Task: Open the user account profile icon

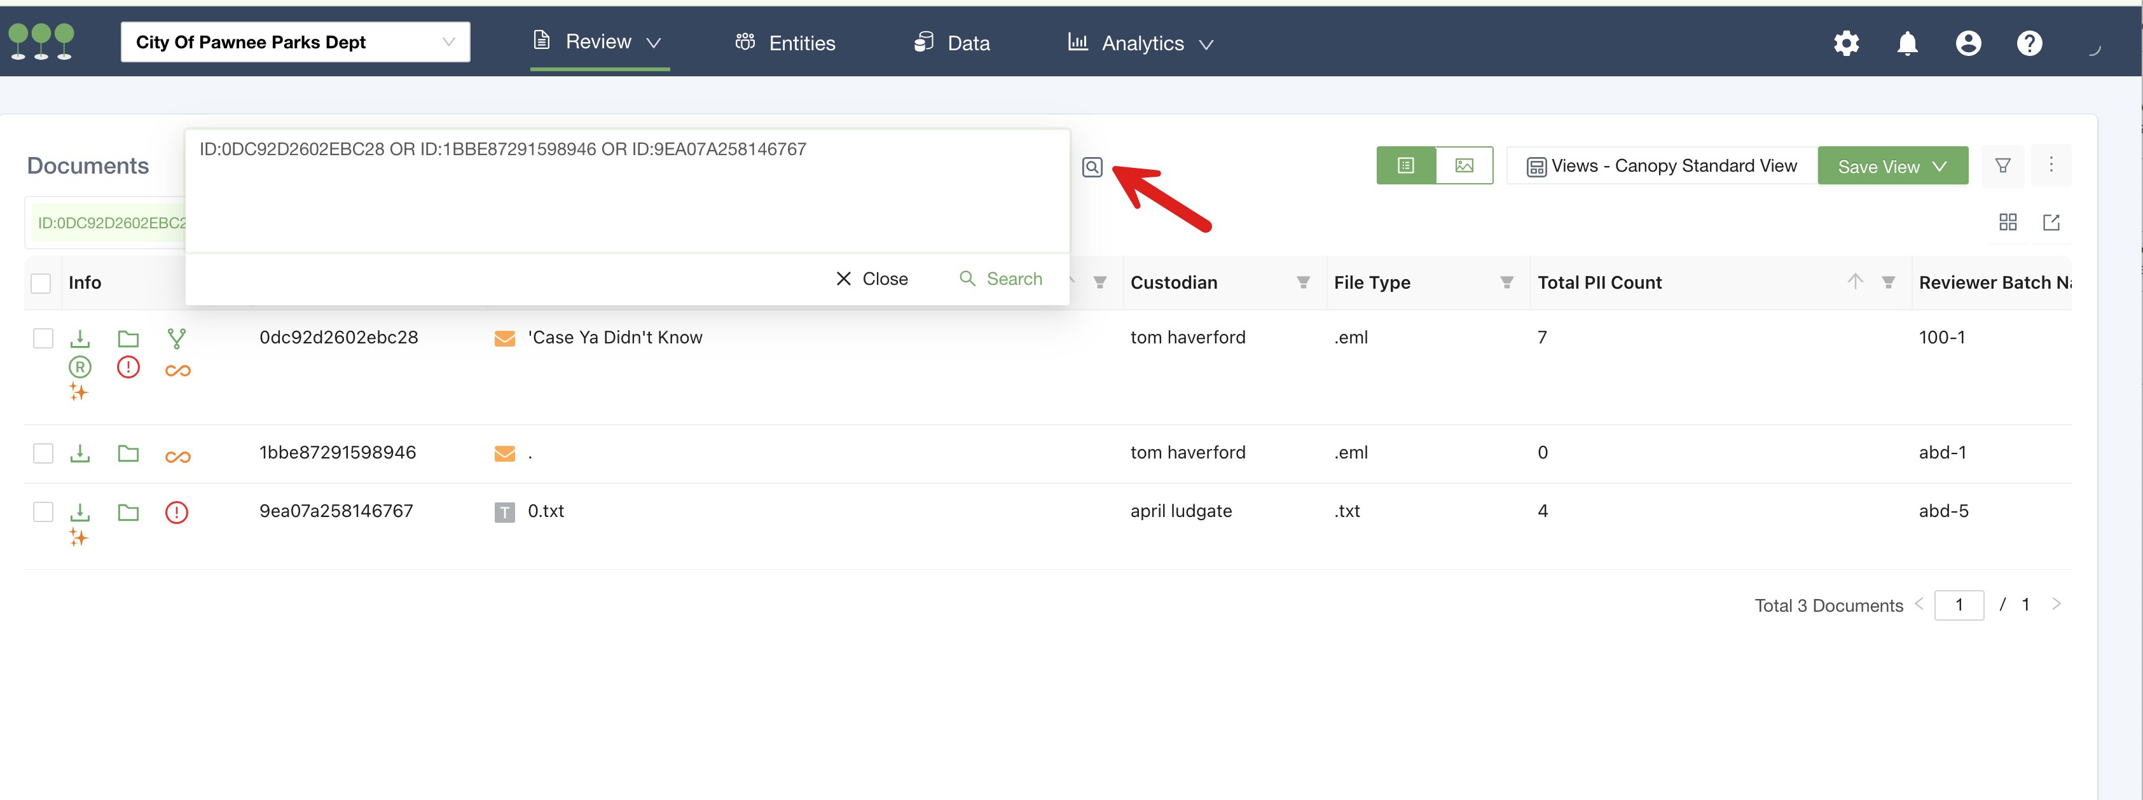Action: pyautogui.click(x=1967, y=43)
